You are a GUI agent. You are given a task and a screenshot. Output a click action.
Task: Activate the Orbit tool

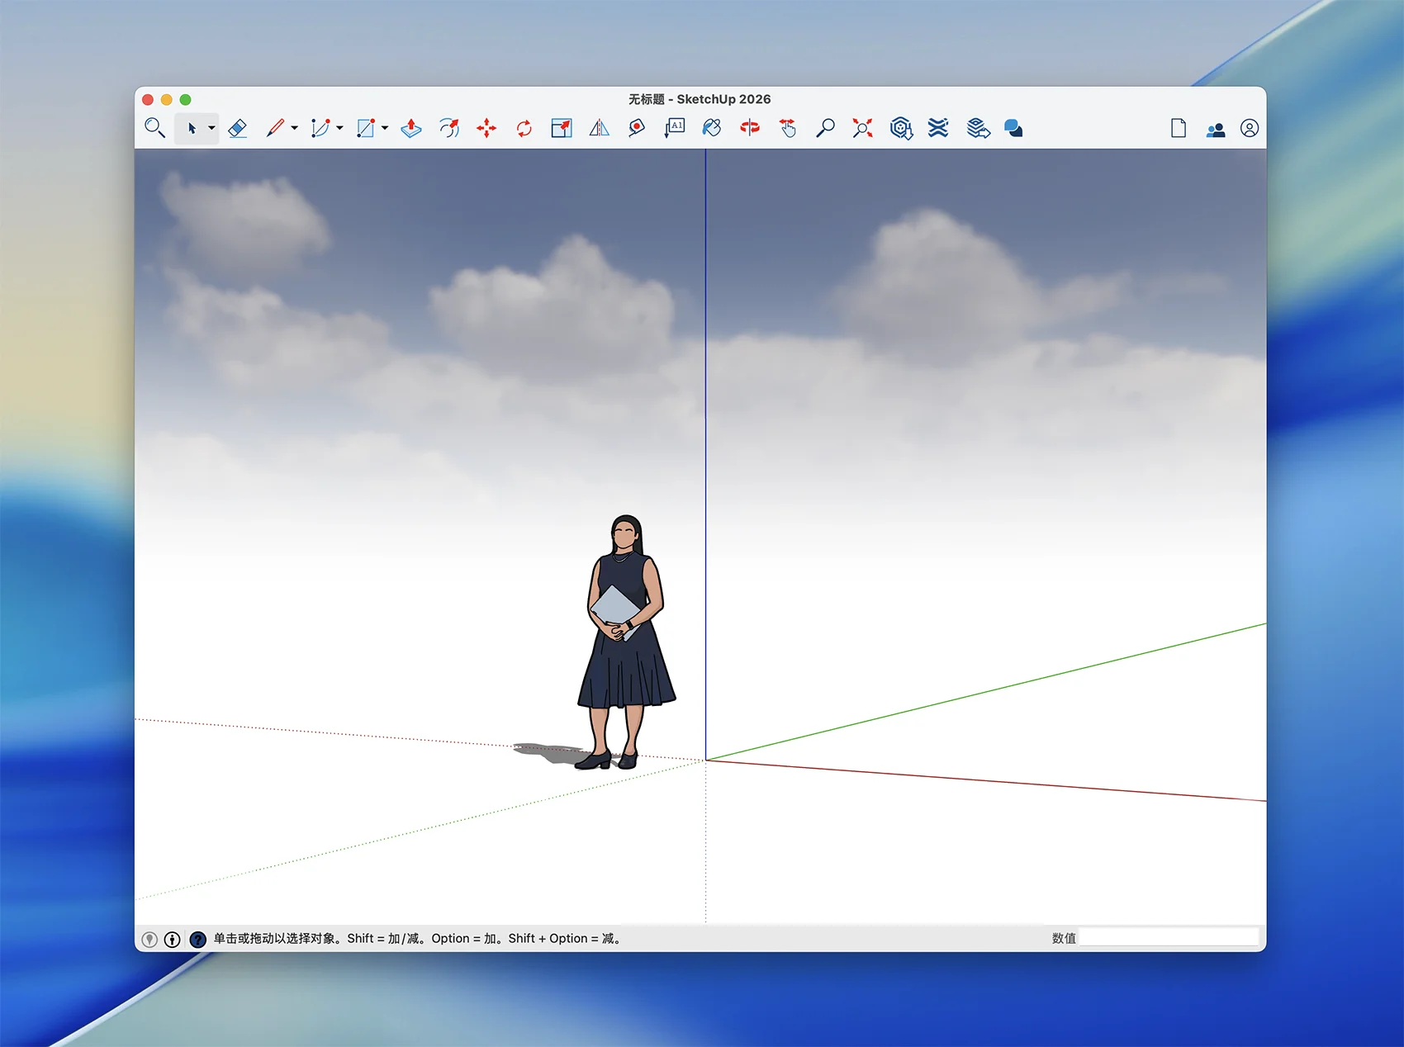click(x=750, y=128)
